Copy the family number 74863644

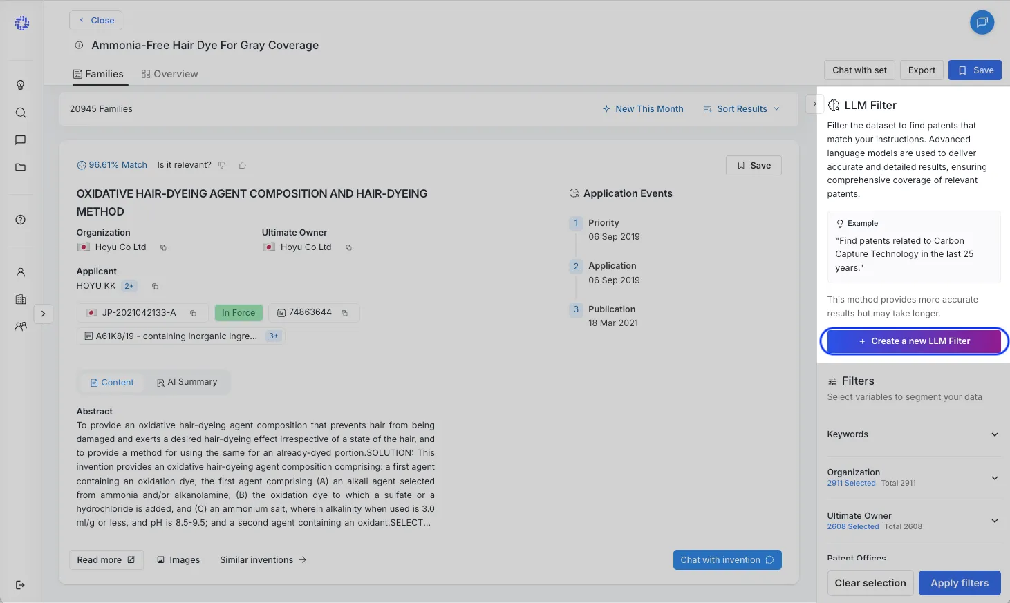344,313
